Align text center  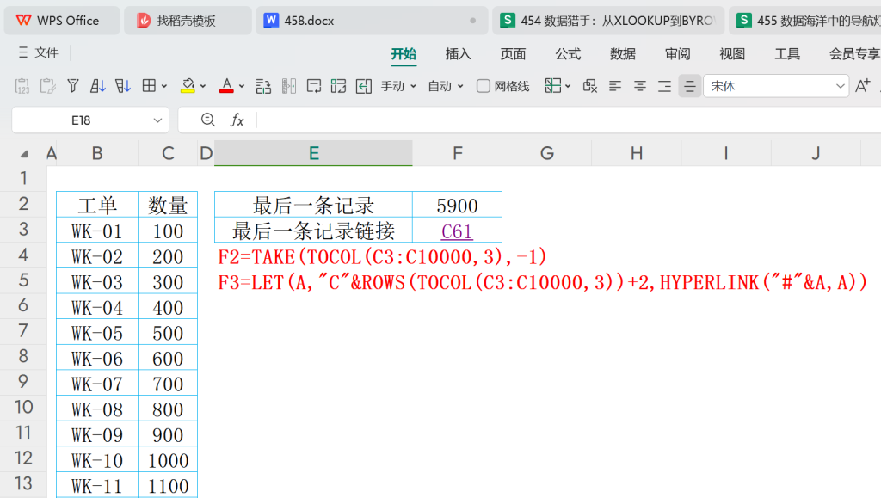click(x=640, y=86)
